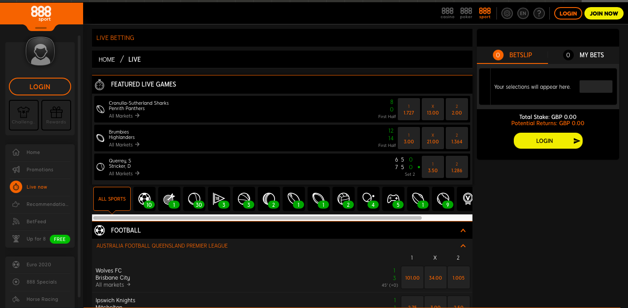Screen dimensions: 628x308
Task: Click the Live now stopwatch icon
Action: point(16,187)
